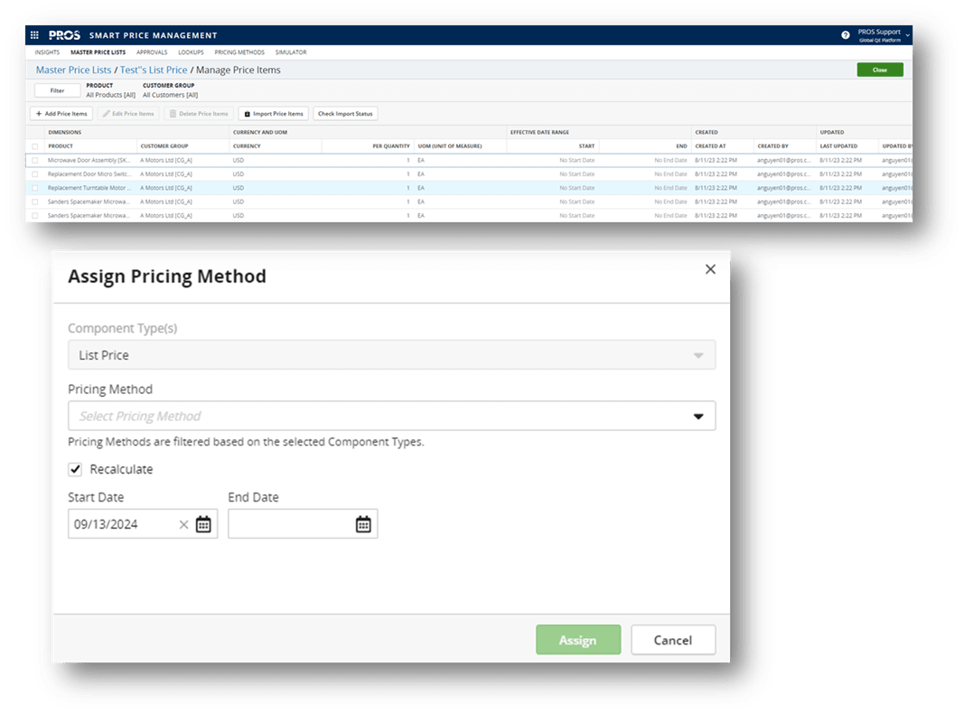
Task: Open the app launcher grid icon
Action: 34,34
